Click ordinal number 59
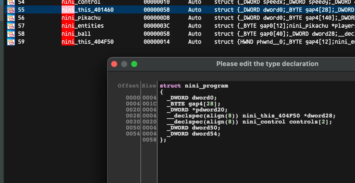 point(21,42)
